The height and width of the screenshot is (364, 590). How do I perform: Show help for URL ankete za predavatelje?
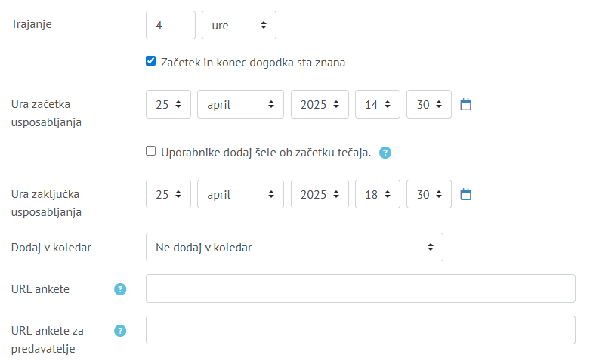pyautogui.click(x=119, y=331)
